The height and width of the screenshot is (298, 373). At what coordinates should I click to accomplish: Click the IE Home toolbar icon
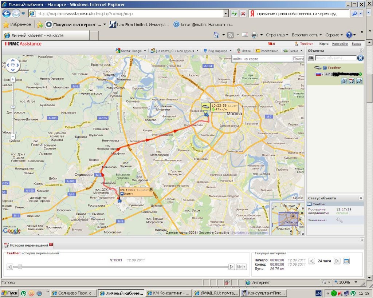coord(216,35)
